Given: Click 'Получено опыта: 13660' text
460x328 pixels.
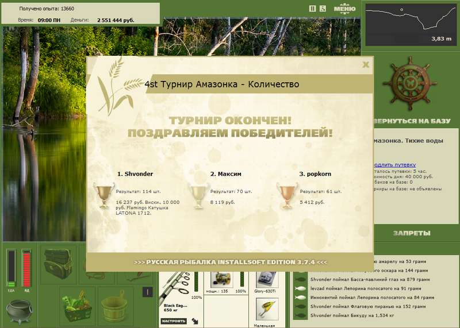Looking at the screenshot, I should 47,9.
